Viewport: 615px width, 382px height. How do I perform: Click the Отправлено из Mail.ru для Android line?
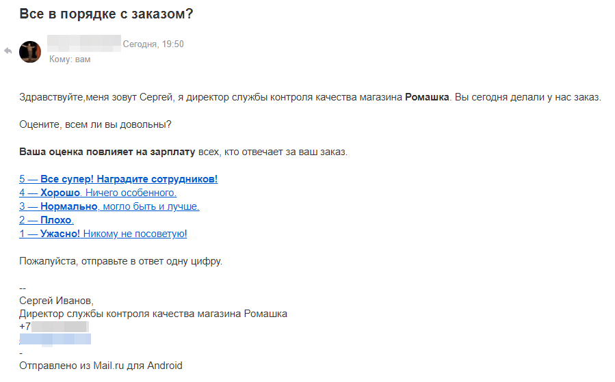[101, 366]
